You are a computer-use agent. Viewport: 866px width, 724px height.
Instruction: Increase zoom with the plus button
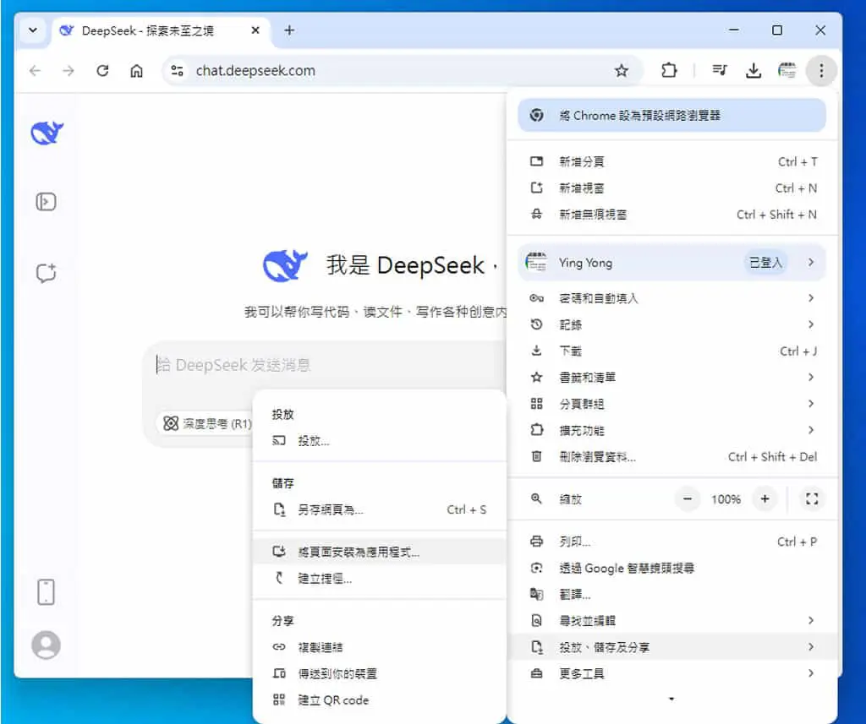[765, 498]
